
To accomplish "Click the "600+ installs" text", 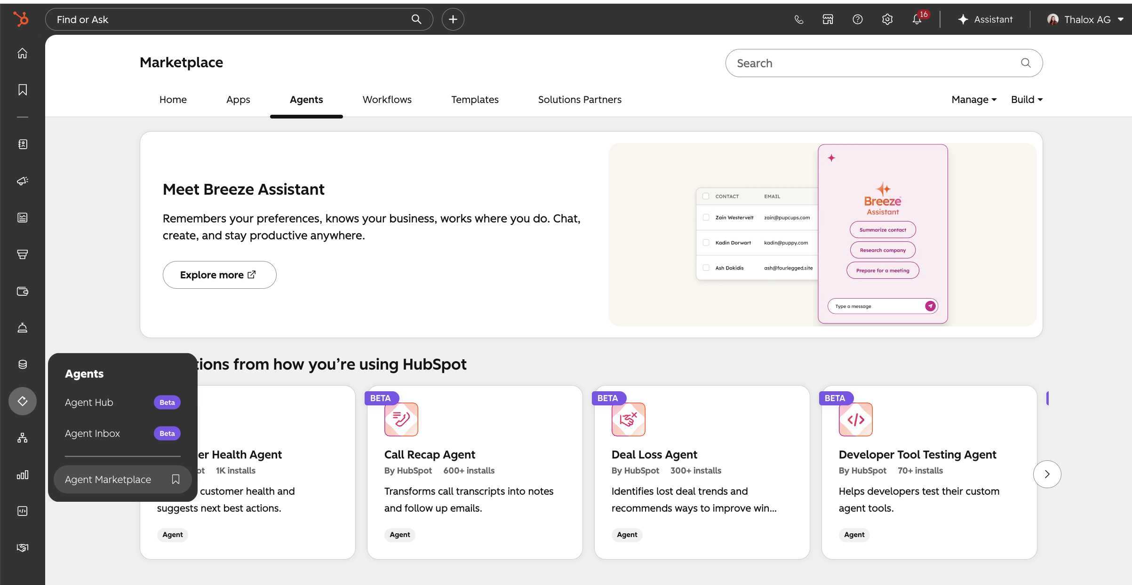I will coord(469,471).
